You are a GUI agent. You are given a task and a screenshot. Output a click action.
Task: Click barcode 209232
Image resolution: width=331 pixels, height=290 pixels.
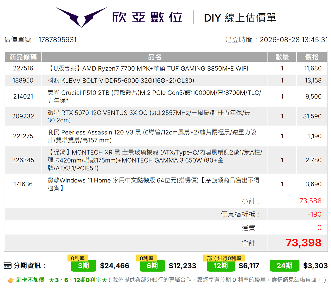23,116
